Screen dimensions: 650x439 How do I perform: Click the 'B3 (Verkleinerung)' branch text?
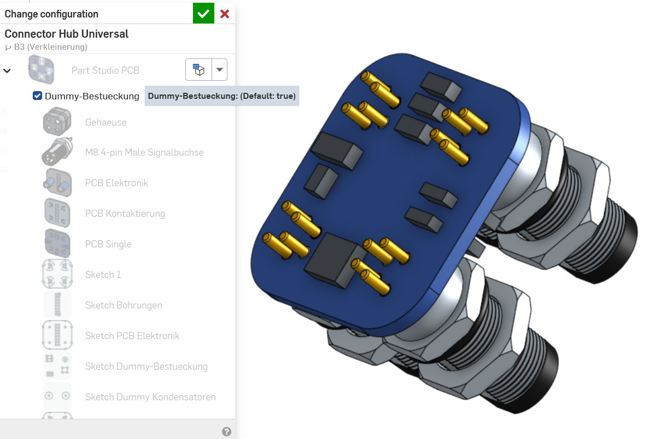tap(51, 47)
